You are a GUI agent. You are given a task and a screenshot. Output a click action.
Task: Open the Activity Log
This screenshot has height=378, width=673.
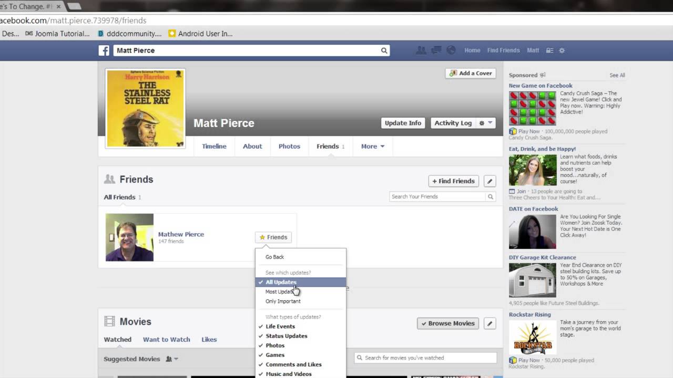tap(453, 123)
